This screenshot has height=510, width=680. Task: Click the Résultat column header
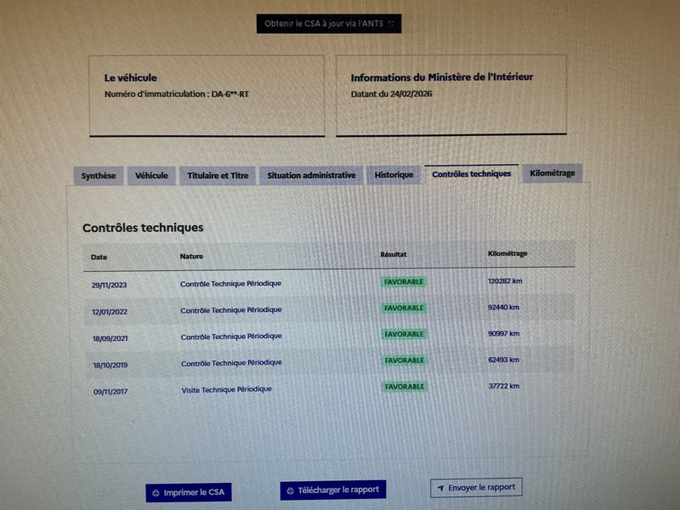(x=394, y=254)
